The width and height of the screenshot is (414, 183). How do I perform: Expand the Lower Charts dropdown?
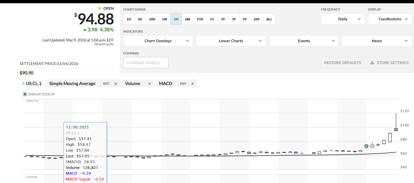(231, 41)
